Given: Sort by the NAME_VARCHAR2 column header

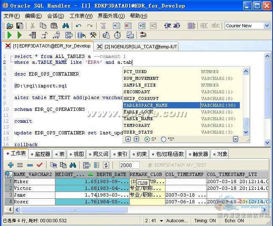Looking at the screenshot, I should coord(33,174).
